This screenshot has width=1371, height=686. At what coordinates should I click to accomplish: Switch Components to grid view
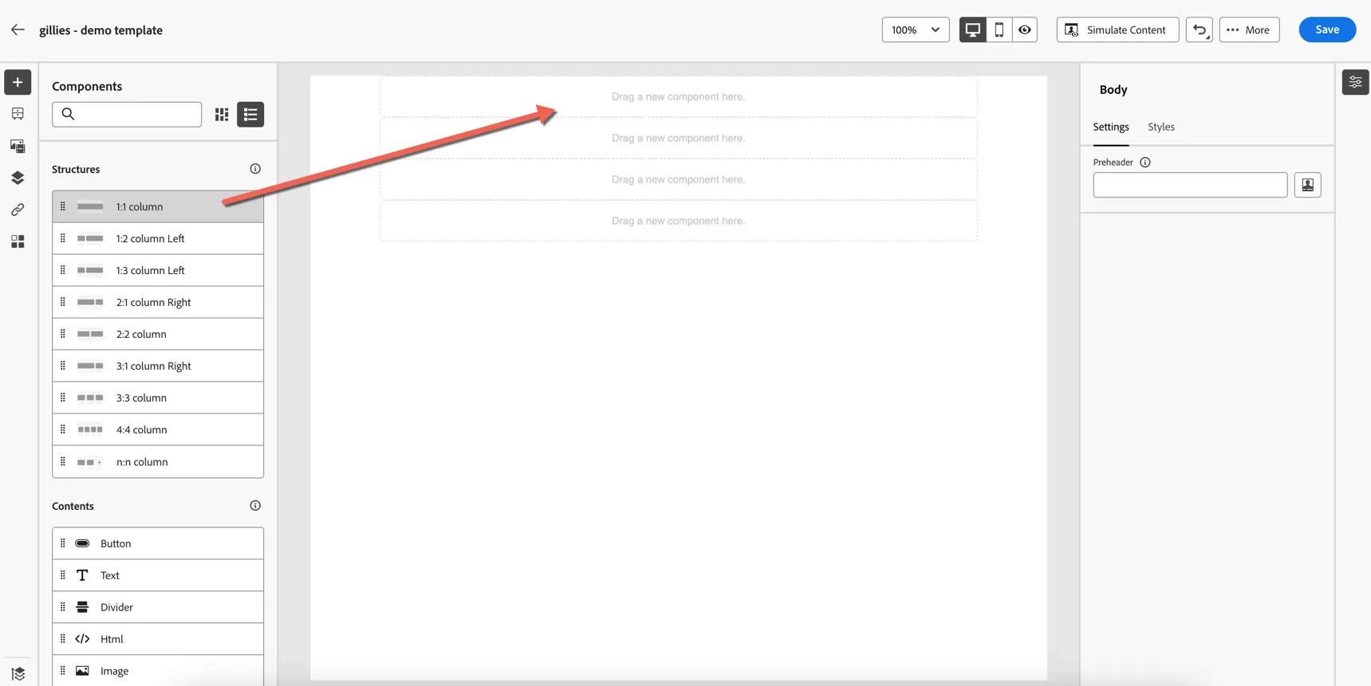coord(222,115)
